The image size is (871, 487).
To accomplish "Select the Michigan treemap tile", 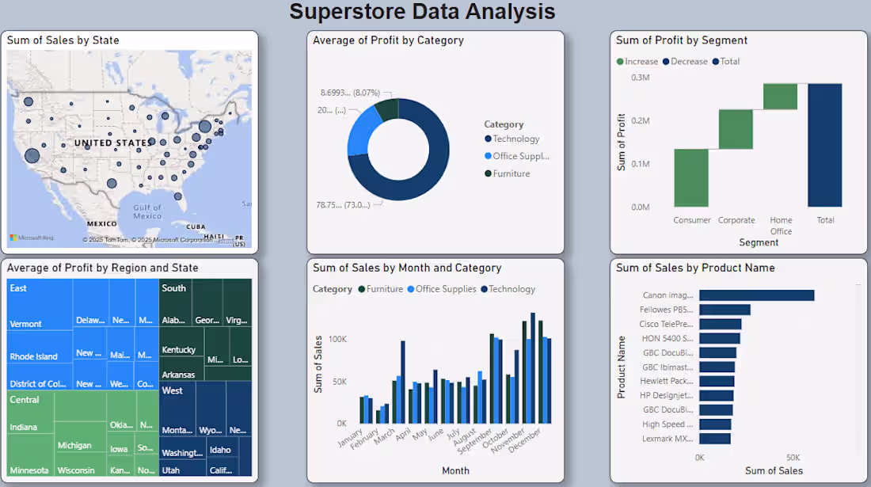I will tap(80, 436).
